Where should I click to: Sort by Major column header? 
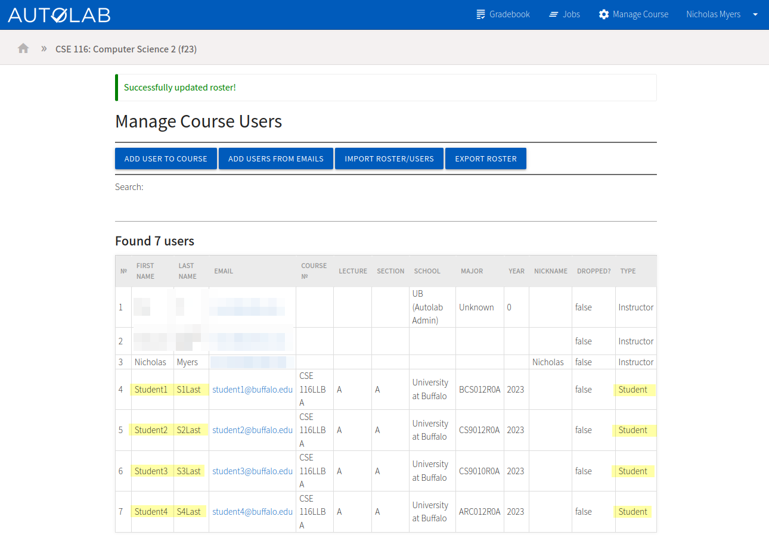point(480,271)
